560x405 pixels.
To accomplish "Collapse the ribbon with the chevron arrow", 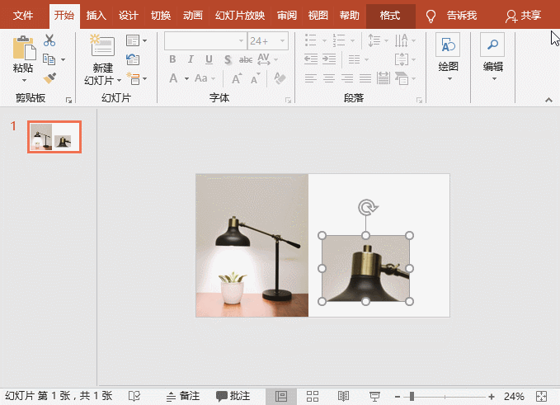I will tap(548, 99).
